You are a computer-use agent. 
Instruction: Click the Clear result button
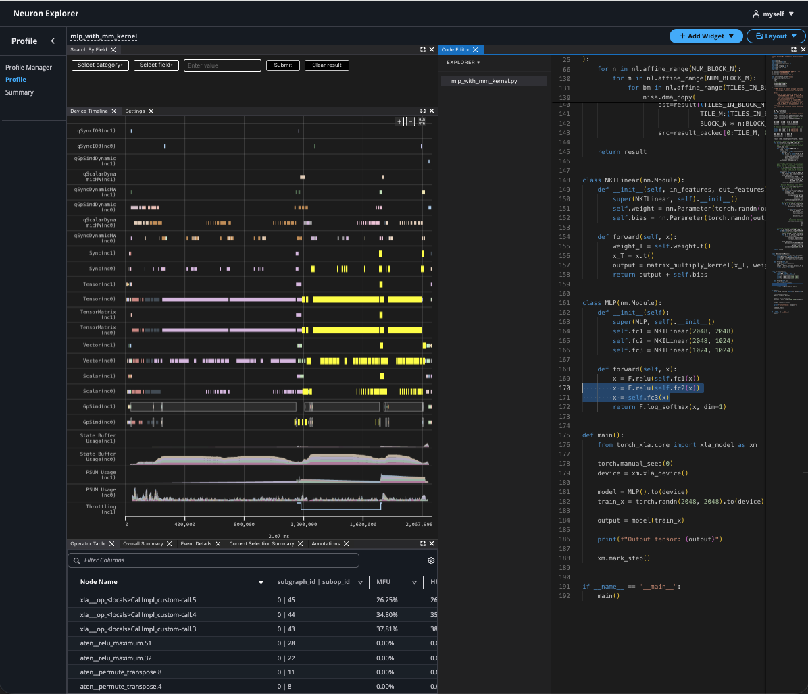coord(327,65)
